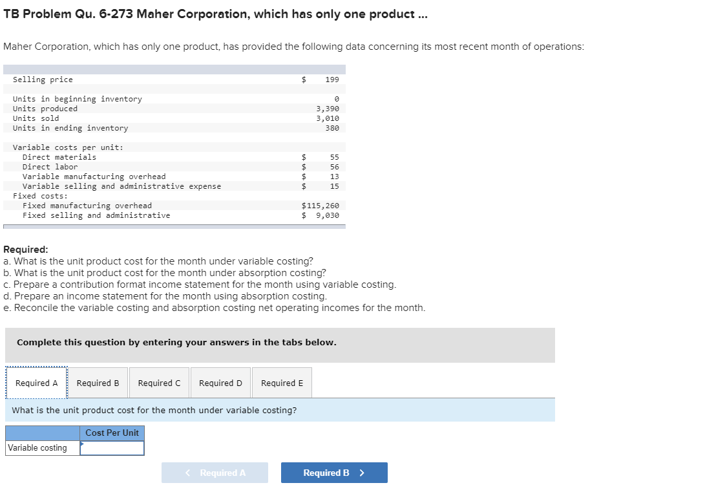Select the Selling price value of 199
The image size is (705, 494).
(x=331, y=79)
